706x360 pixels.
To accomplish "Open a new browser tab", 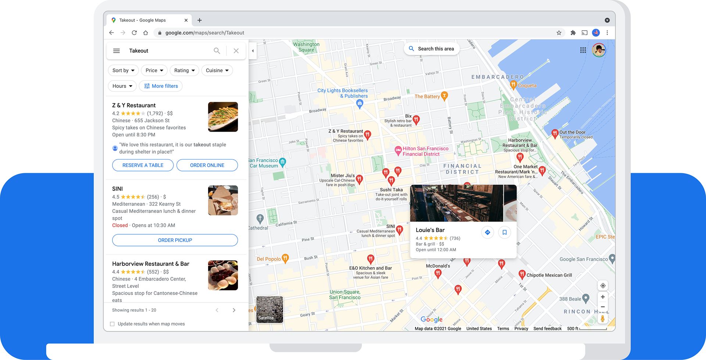I will click(x=200, y=20).
